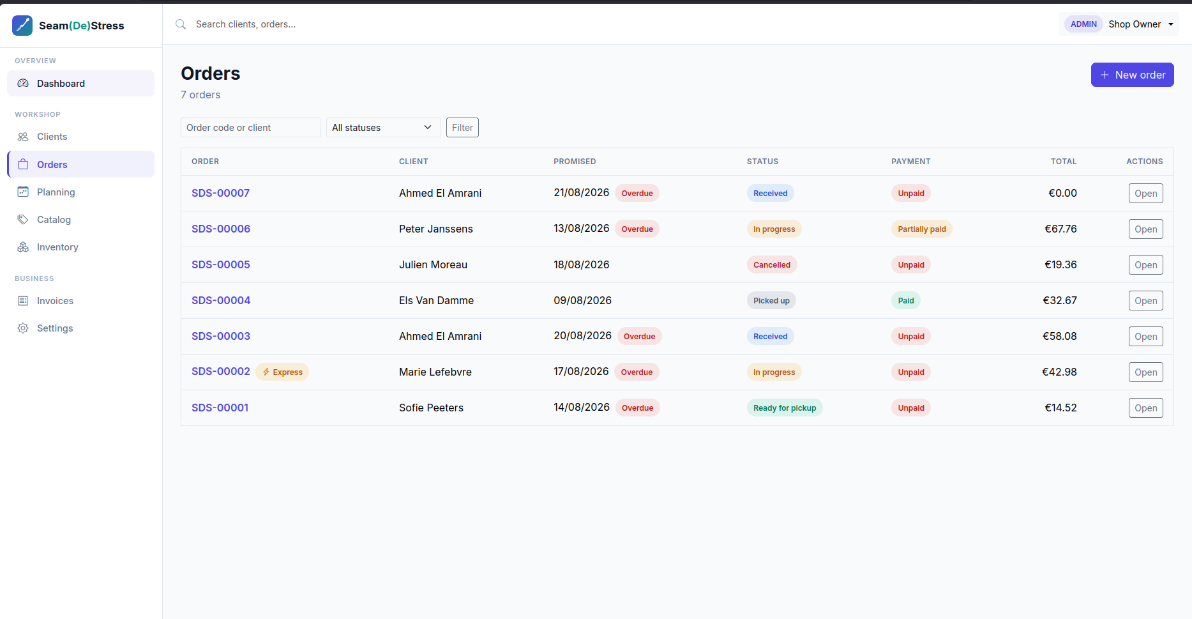Screen dimensions: 1192x619
Task: Click the Planning calendar icon
Action: tap(23, 192)
